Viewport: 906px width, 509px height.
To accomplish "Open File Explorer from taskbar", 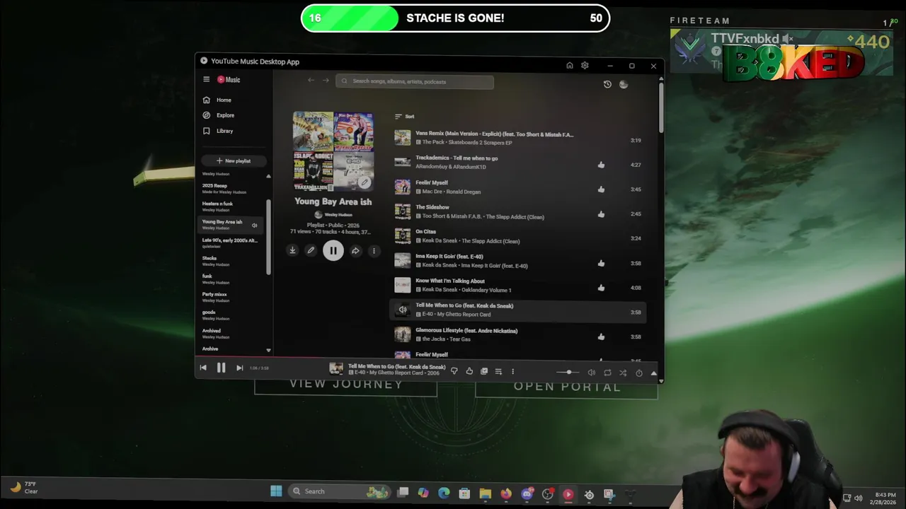I will click(485, 493).
